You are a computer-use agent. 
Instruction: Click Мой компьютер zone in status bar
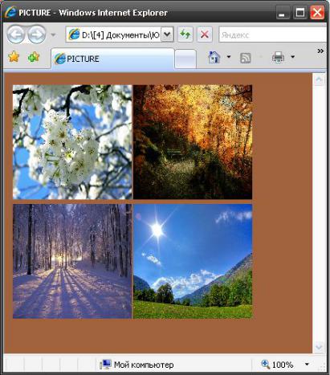tap(136, 365)
